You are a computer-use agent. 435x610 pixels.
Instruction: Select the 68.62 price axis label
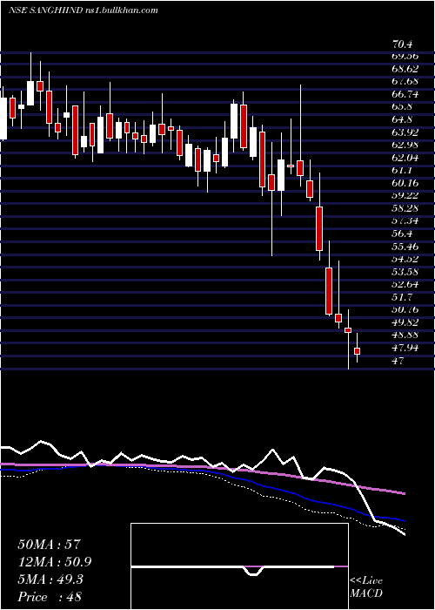pos(405,69)
